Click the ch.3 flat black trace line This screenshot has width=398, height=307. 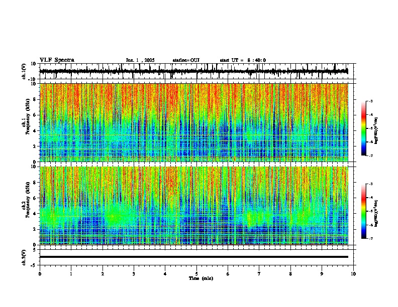pos(194,257)
